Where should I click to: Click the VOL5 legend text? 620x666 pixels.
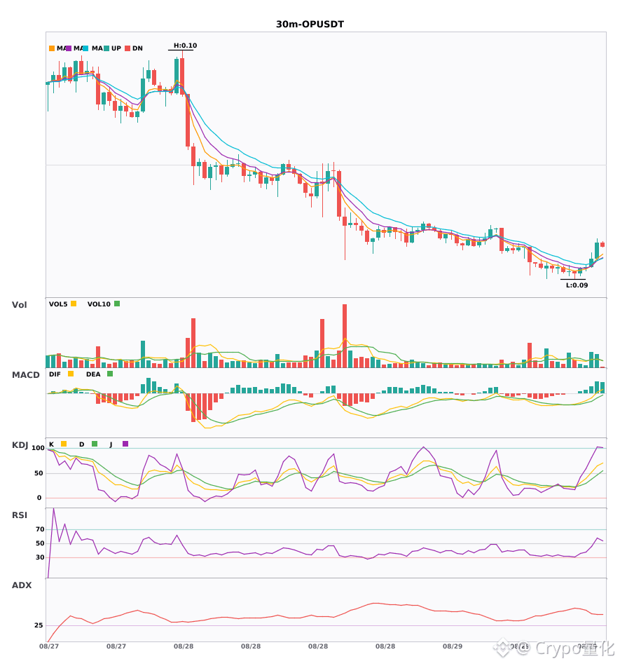click(x=58, y=304)
